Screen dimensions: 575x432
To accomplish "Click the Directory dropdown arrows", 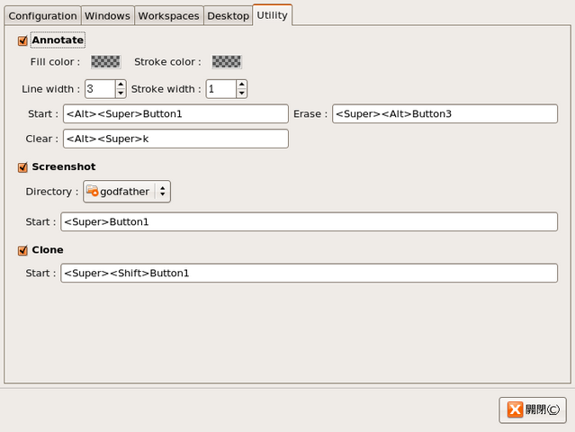I will click(x=163, y=192).
